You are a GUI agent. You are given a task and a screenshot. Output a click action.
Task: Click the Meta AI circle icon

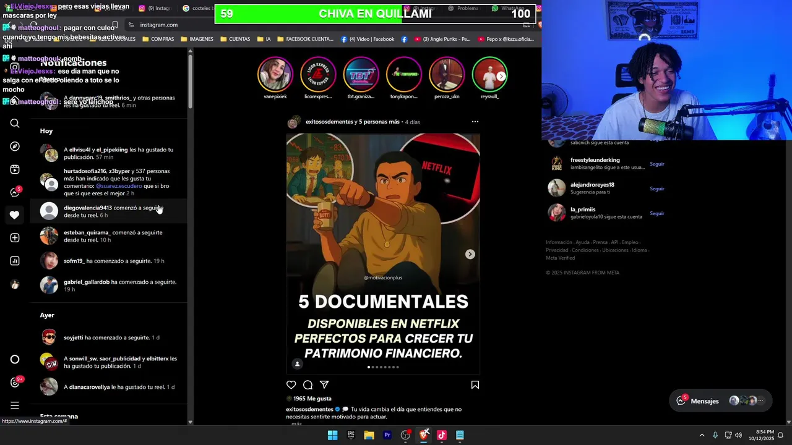coord(15,360)
